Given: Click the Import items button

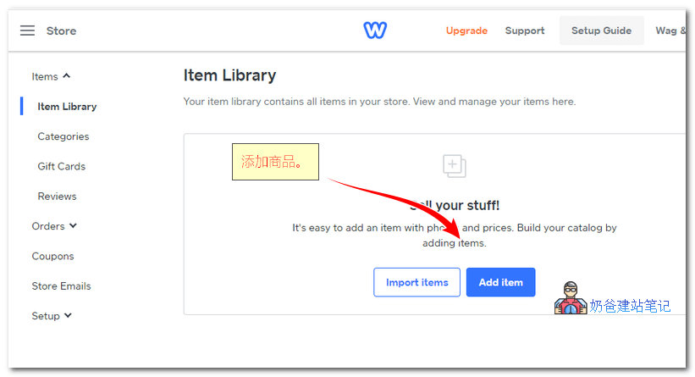Looking at the screenshot, I should 416,282.
